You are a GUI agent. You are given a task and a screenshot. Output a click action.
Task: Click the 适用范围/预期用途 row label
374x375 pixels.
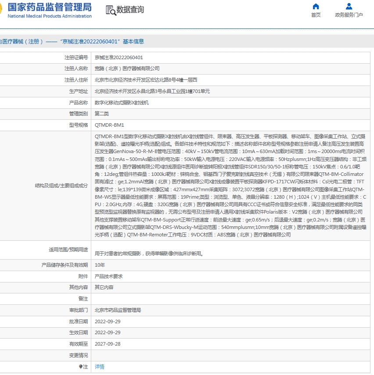coord(68,250)
